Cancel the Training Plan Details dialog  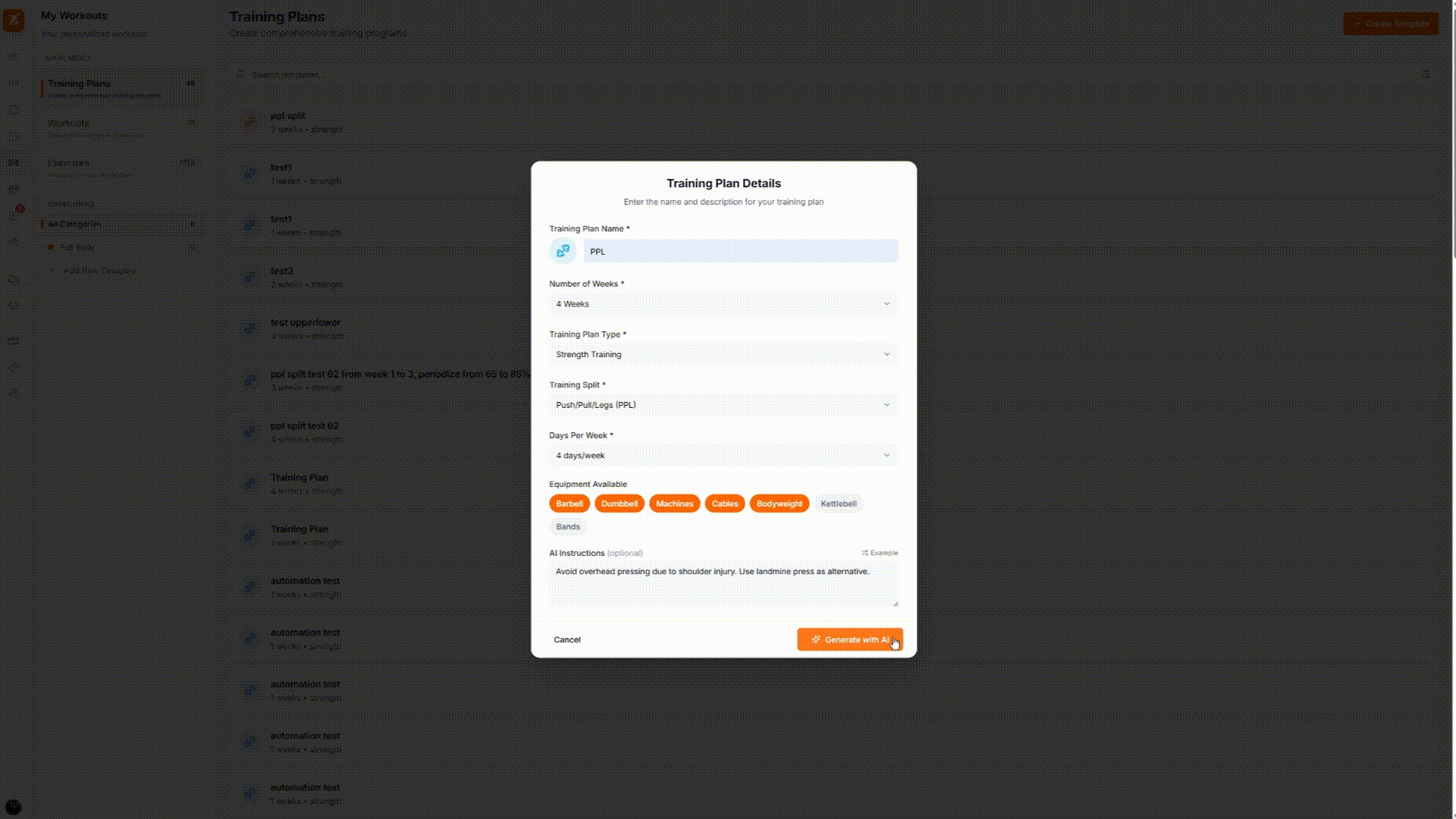(566, 639)
